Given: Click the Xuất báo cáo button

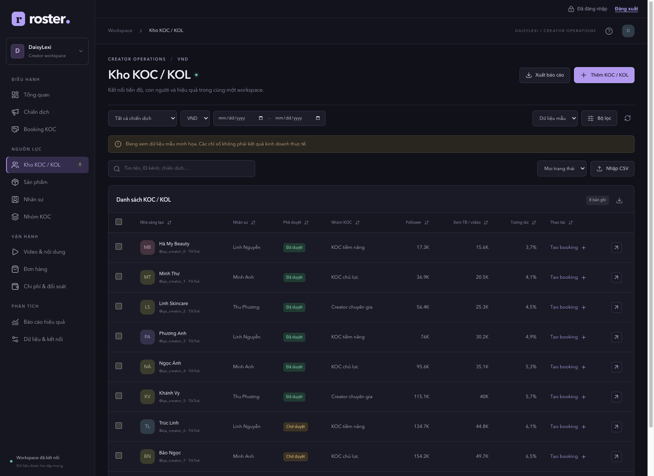Looking at the screenshot, I should [x=545, y=75].
